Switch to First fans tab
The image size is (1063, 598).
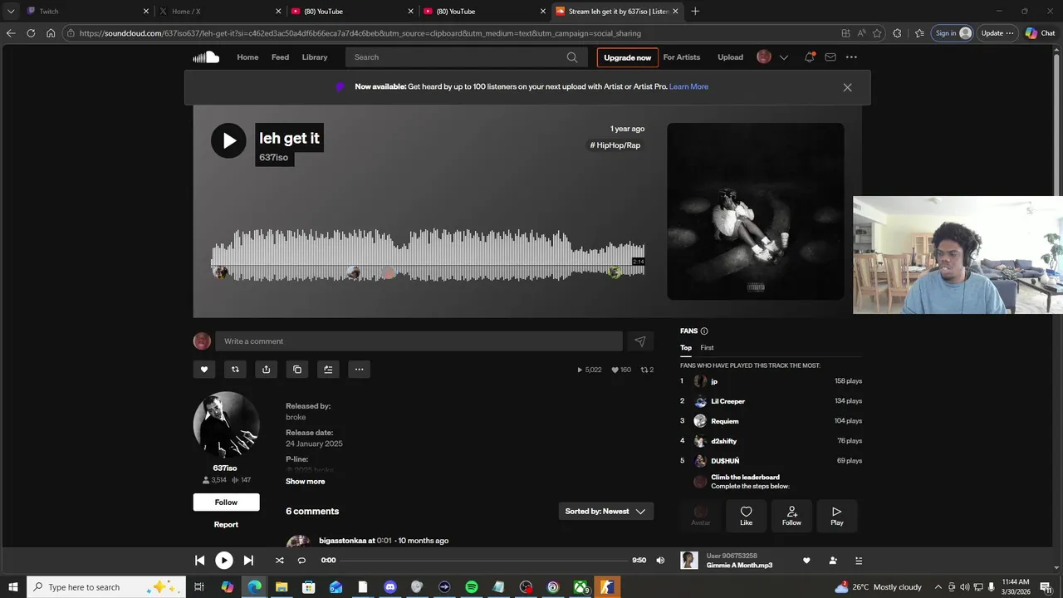click(x=707, y=348)
